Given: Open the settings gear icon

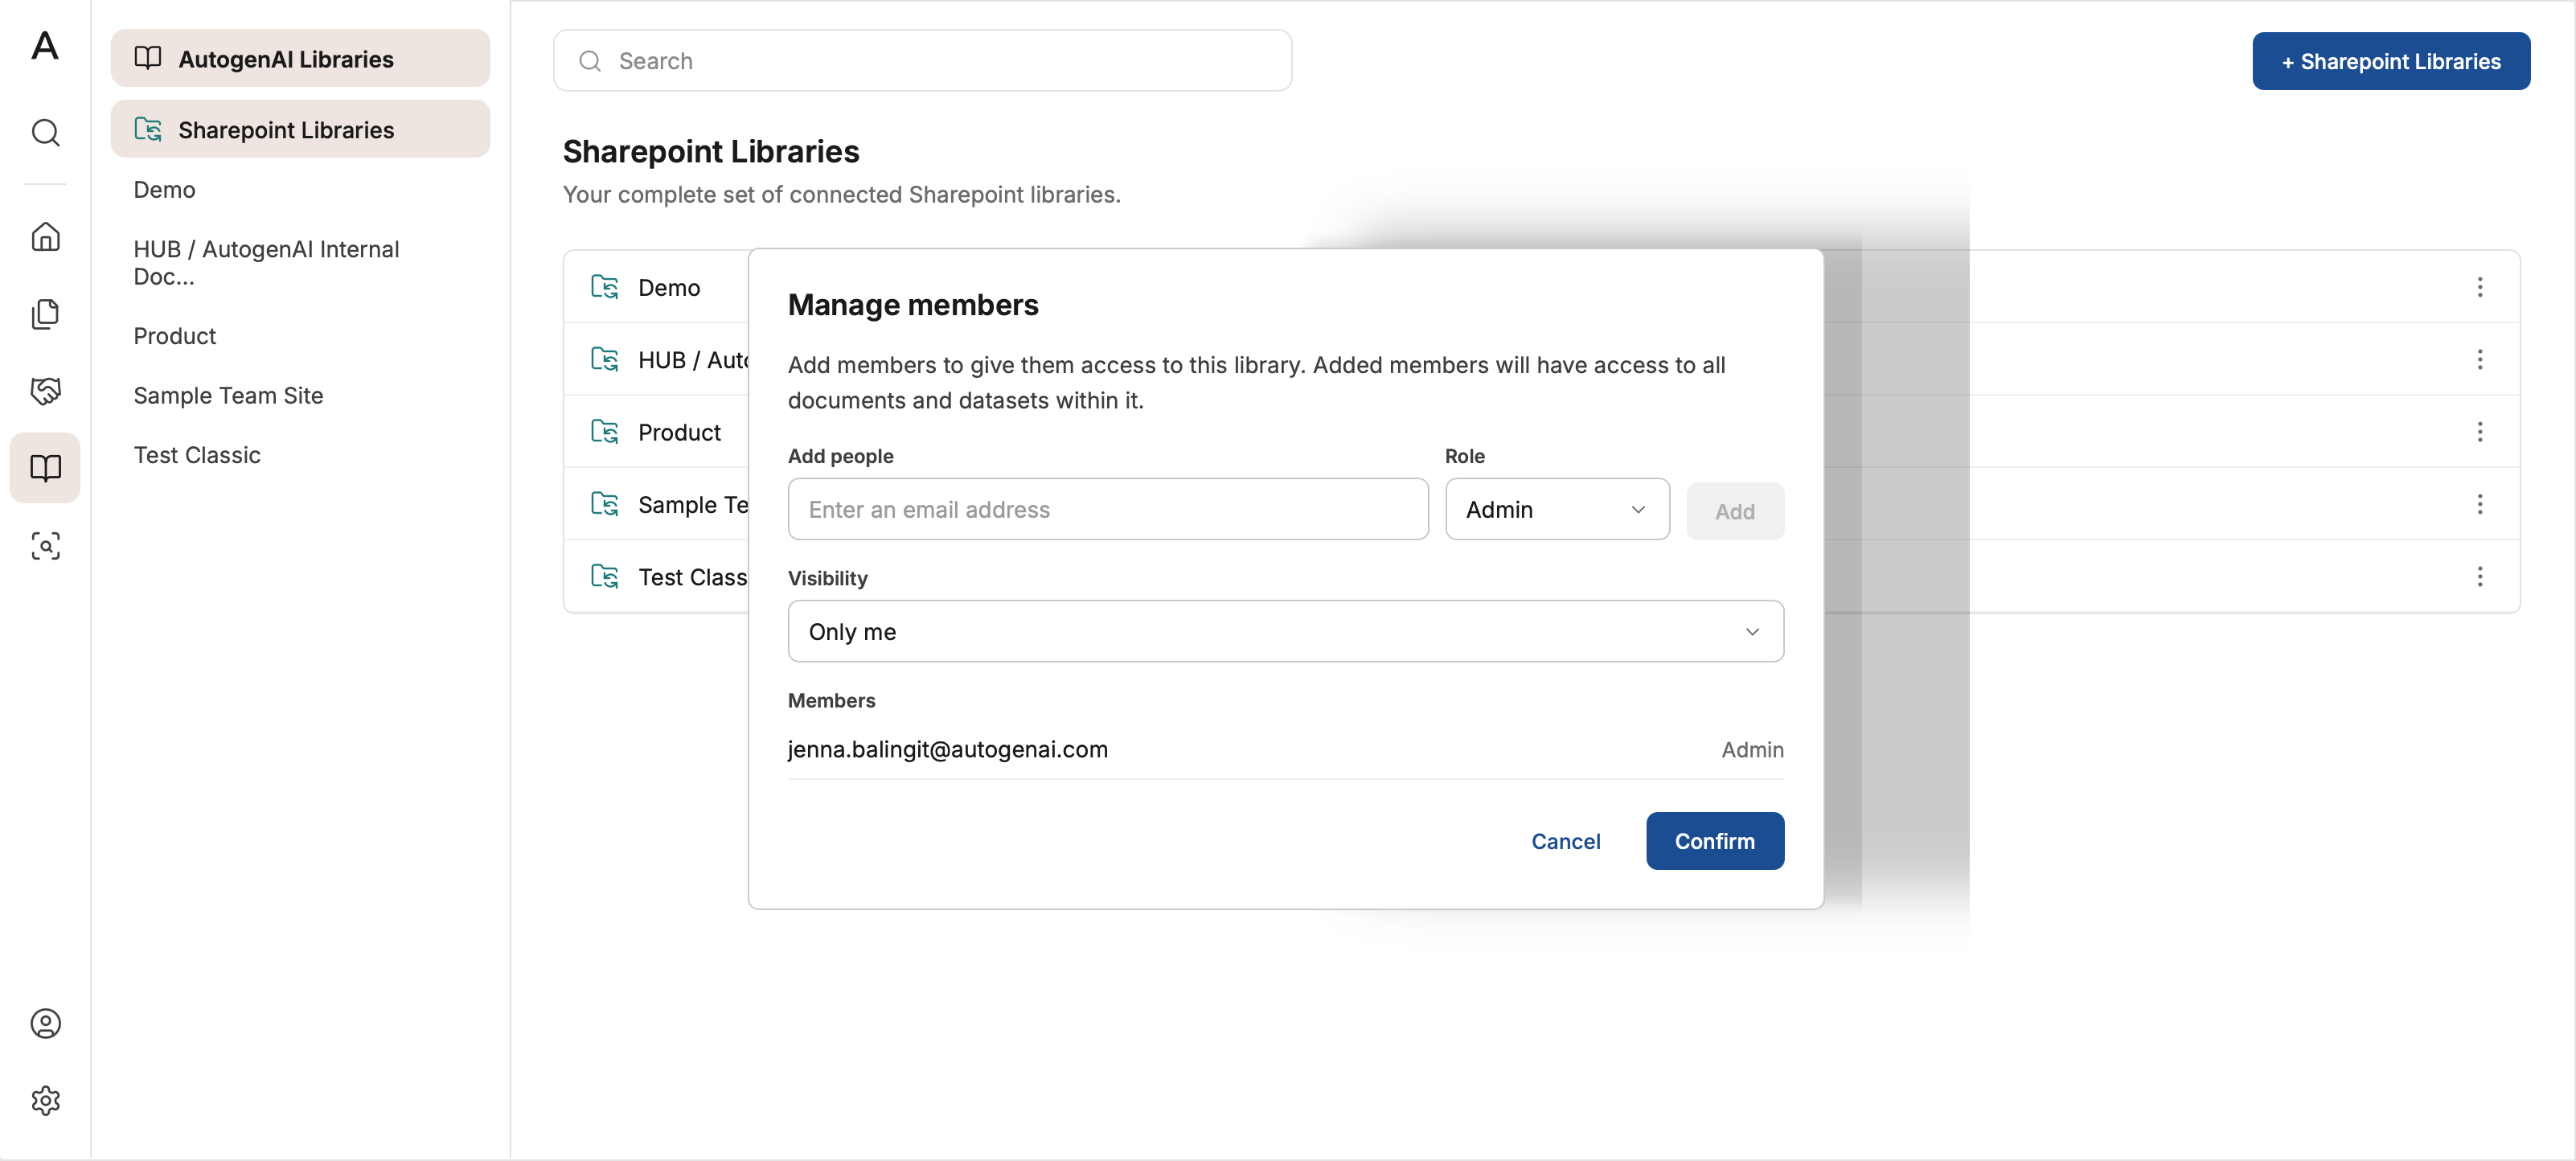Looking at the screenshot, I should (x=45, y=1100).
